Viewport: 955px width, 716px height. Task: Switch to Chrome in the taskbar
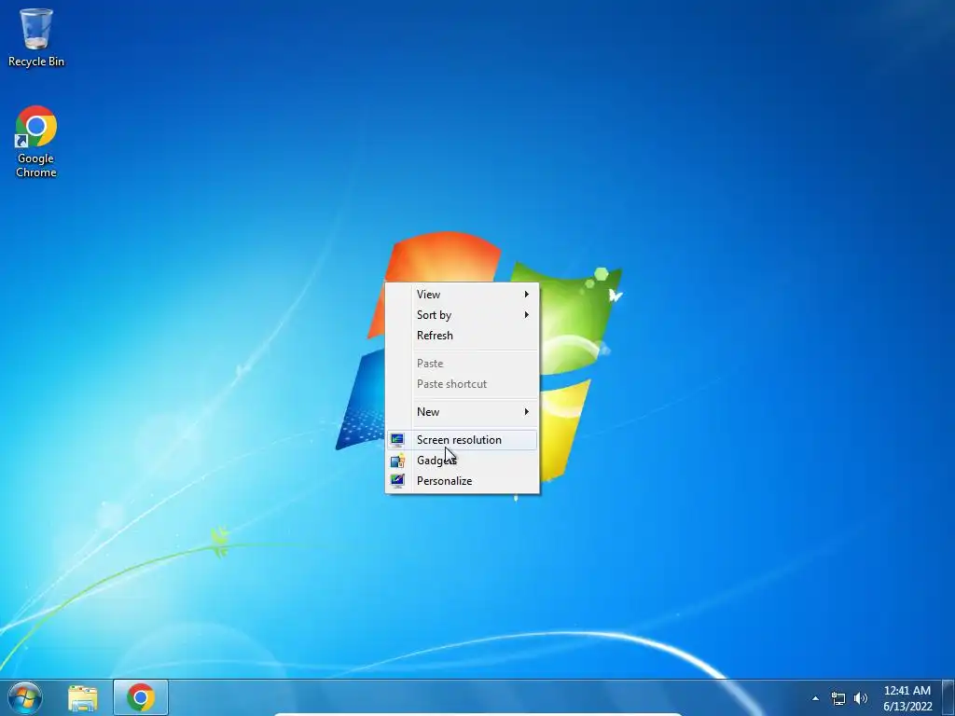pyautogui.click(x=141, y=697)
